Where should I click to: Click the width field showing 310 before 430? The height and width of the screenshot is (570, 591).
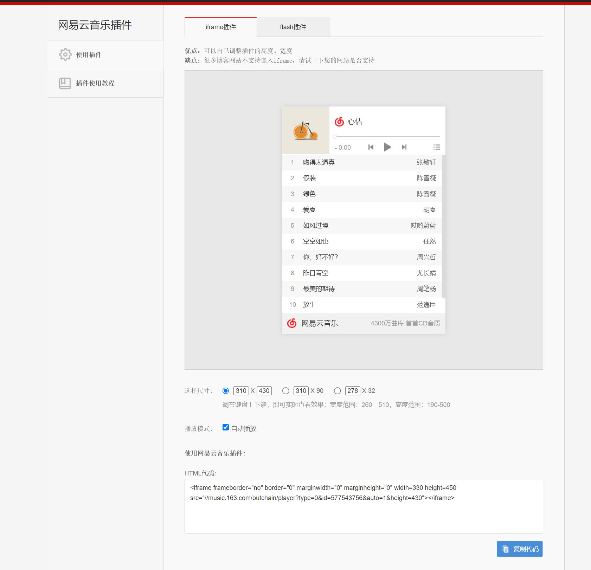click(241, 391)
